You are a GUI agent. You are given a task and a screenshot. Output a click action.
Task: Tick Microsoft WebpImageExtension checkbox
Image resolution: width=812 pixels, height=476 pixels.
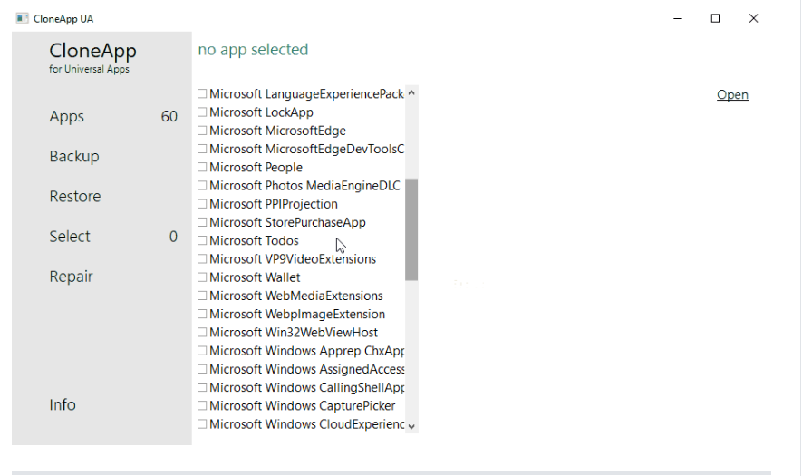click(202, 314)
